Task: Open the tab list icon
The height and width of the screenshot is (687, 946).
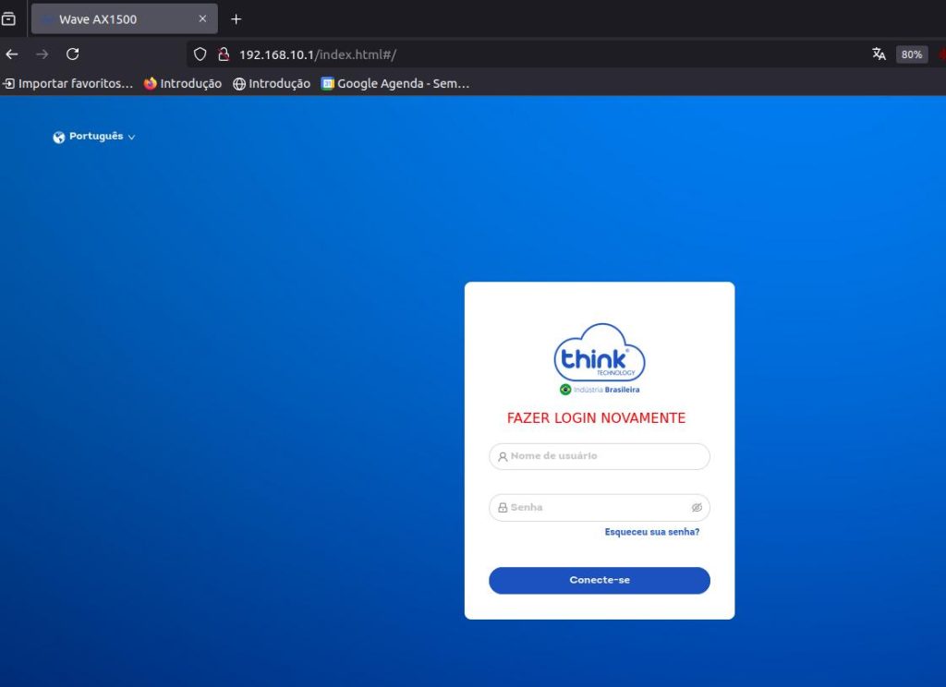Action: (8, 19)
